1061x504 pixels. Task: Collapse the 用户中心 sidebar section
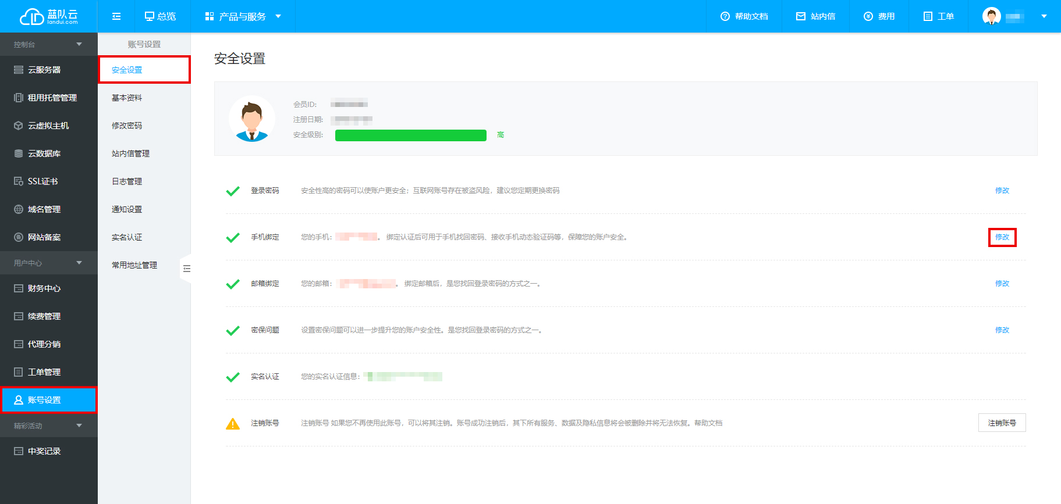(79, 263)
